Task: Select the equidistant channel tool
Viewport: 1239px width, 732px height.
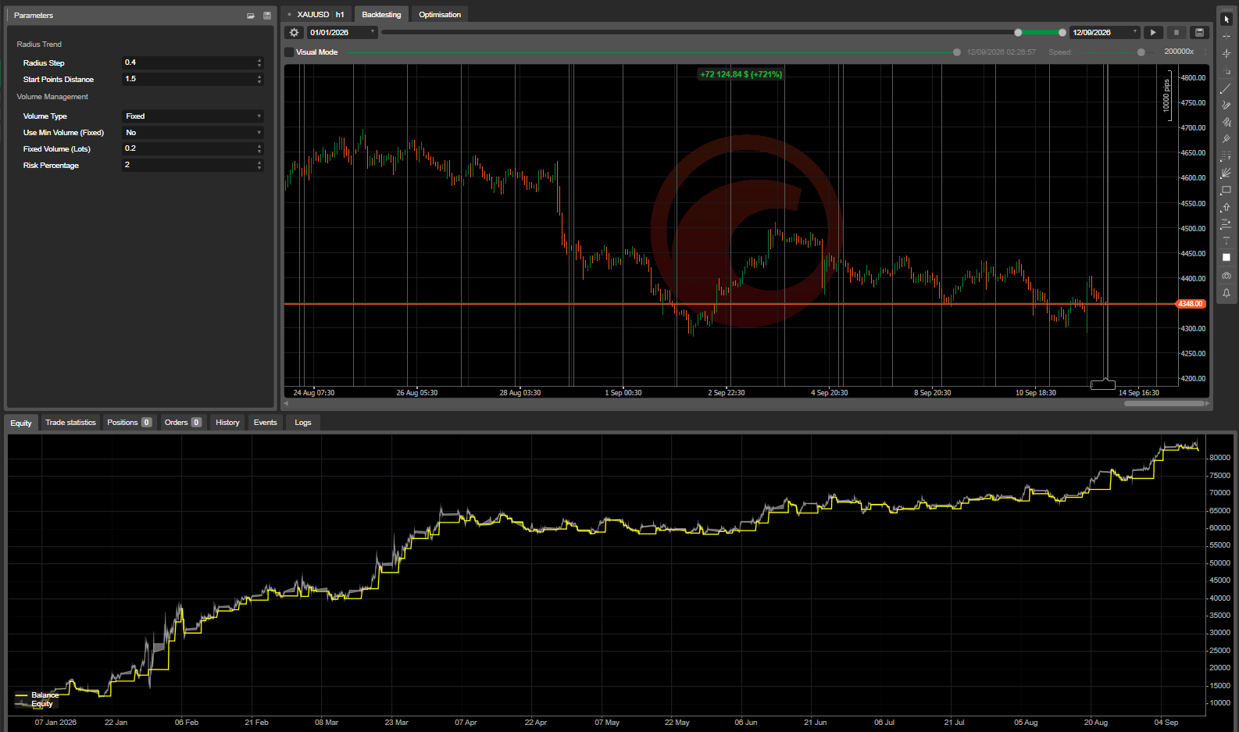Action: point(1227,123)
